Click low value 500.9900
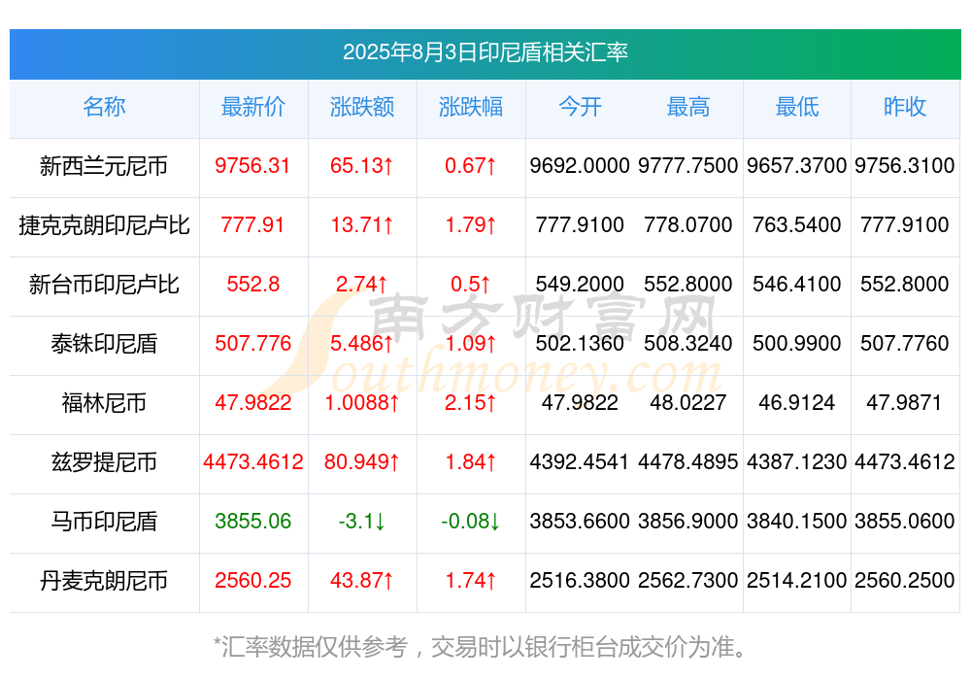971x678 pixels. click(796, 343)
